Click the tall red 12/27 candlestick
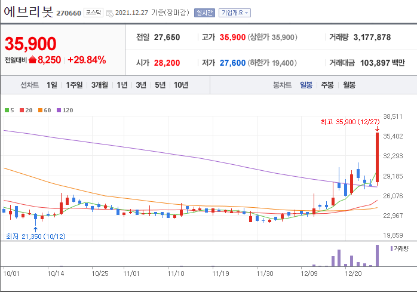The height and width of the screenshot is (292, 417). click(377, 158)
